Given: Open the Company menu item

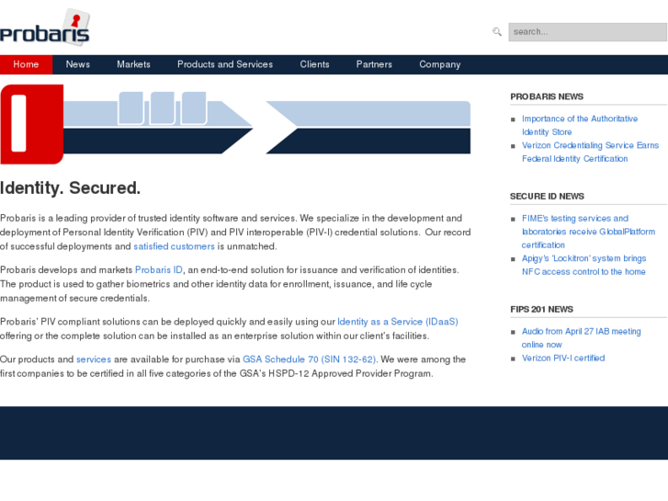Looking at the screenshot, I should [x=439, y=64].
